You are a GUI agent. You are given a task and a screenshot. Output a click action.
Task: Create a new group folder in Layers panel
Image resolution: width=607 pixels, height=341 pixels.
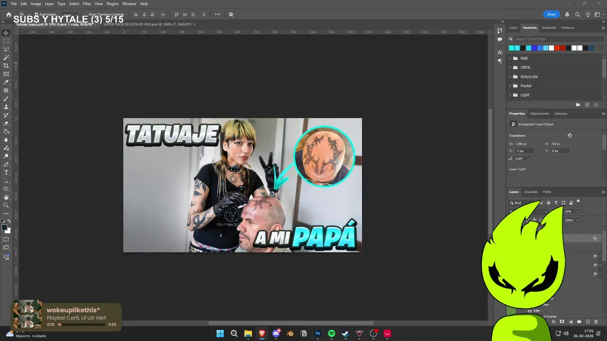(579, 322)
